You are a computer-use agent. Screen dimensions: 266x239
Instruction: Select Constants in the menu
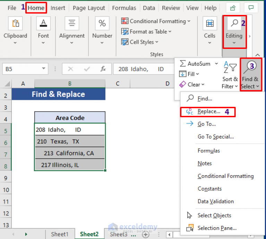coord(222,189)
